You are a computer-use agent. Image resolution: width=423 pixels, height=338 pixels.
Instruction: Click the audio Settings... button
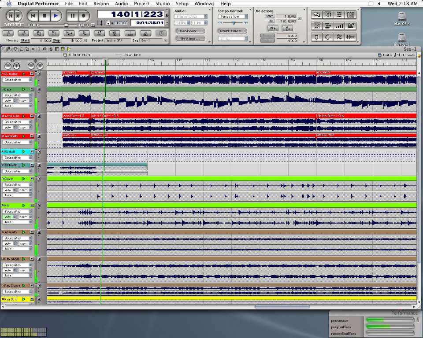pos(190,39)
